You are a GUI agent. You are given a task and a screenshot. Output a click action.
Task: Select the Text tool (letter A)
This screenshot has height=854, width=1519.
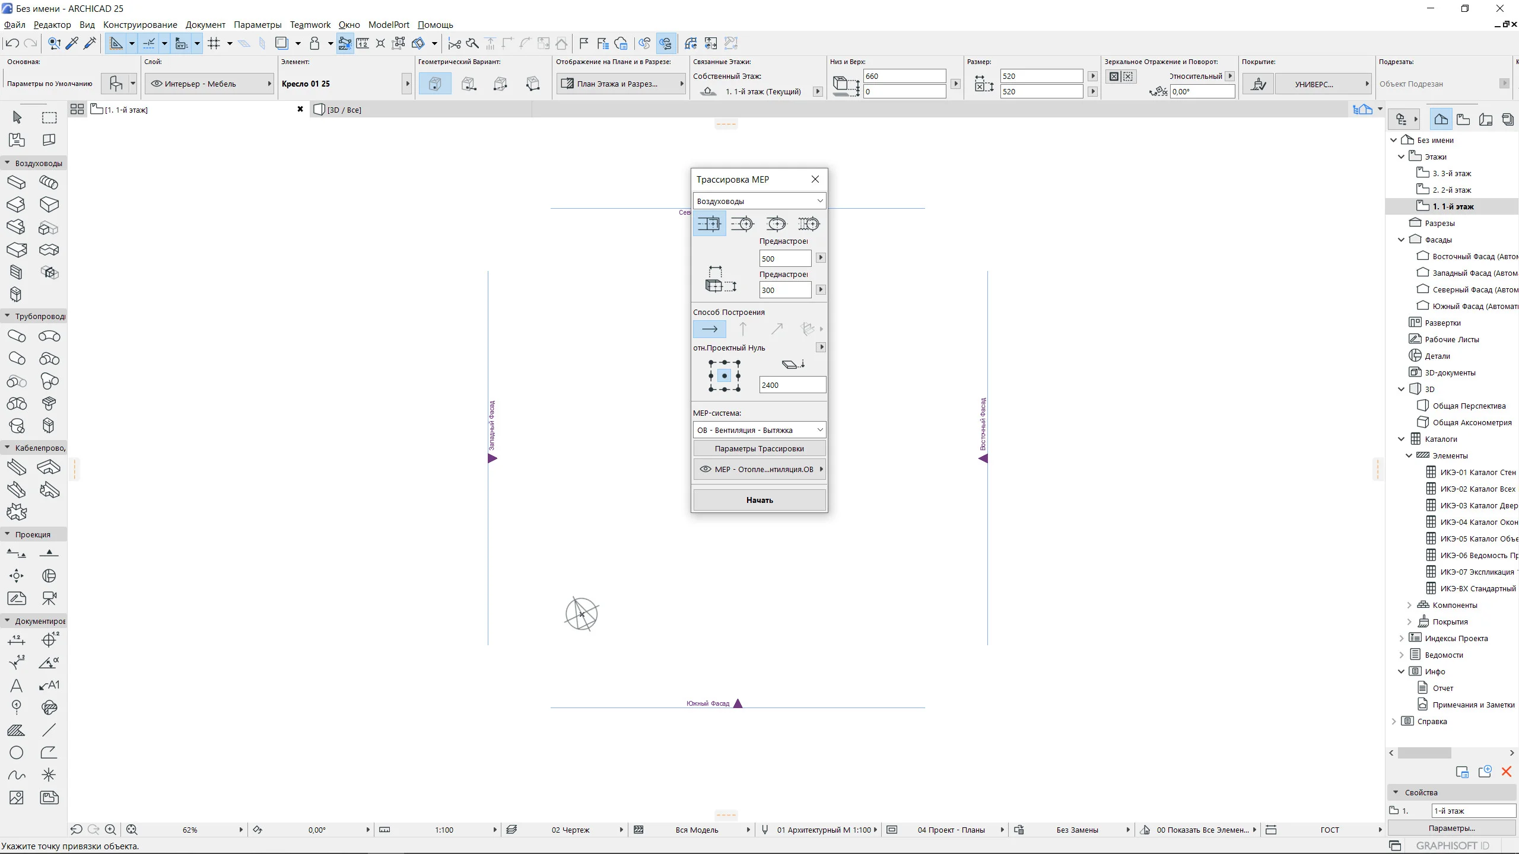point(17,686)
